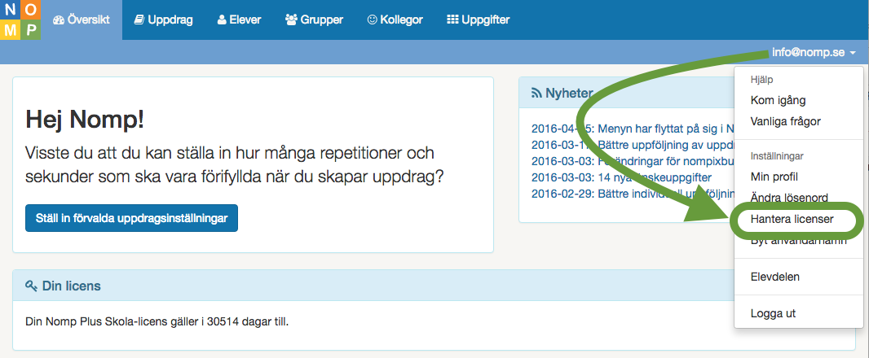Open the Uppgifter tab

tap(479, 20)
